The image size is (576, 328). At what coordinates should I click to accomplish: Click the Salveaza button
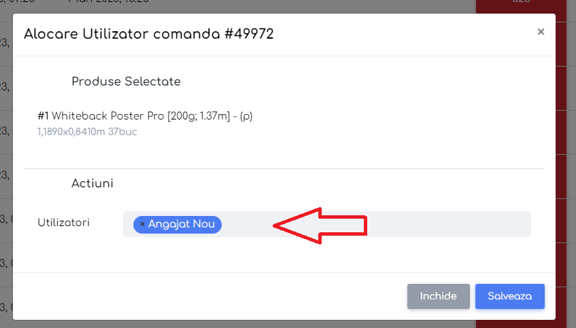[x=510, y=296]
